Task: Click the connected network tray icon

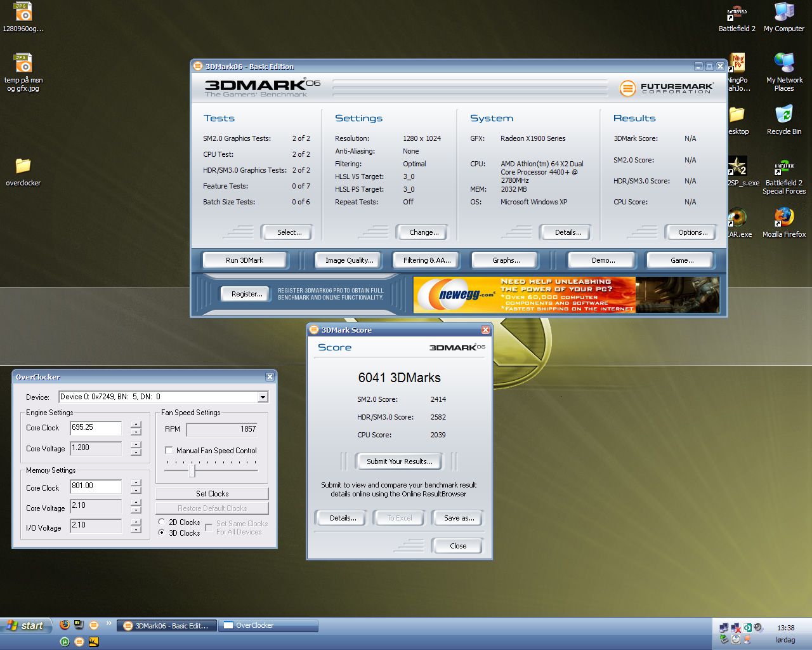Action: [x=724, y=628]
